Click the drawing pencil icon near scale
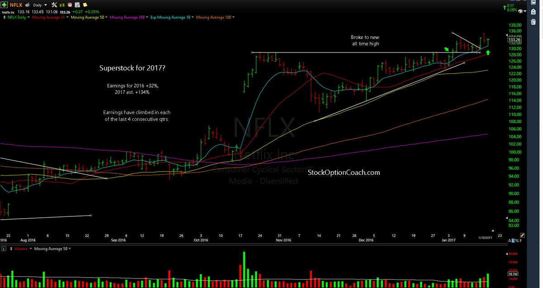Screen dimensions: 543x288 (522, 235)
